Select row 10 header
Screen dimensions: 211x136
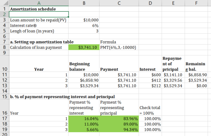point(5,64)
